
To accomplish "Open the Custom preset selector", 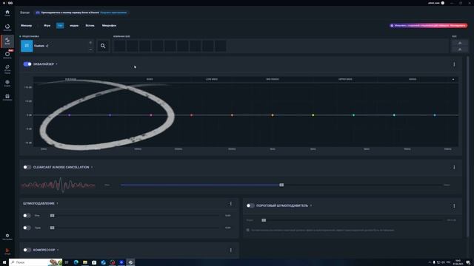I will coord(57,46).
